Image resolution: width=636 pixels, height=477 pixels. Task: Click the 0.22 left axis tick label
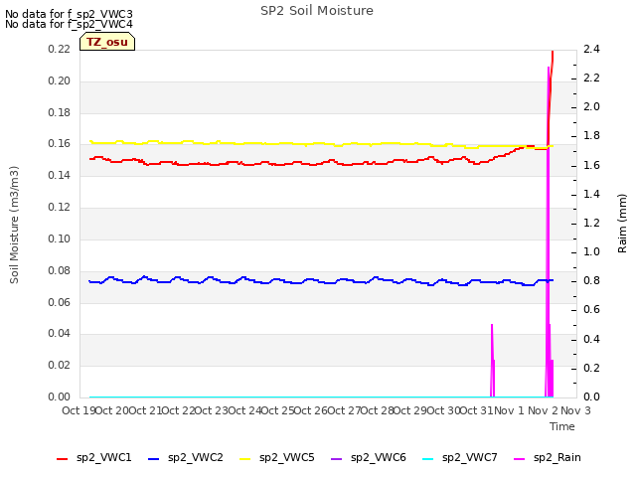click(x=60, y=49)
